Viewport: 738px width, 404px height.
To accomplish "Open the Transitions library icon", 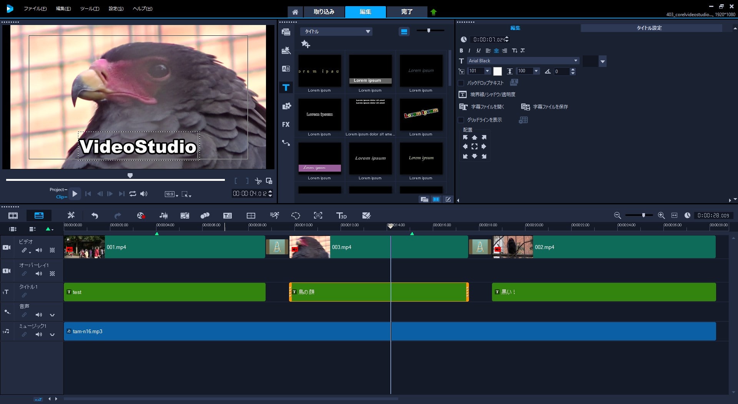I will pyautogui.click(x=286, y=69).
